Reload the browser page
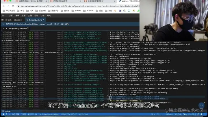 [13, 6]
